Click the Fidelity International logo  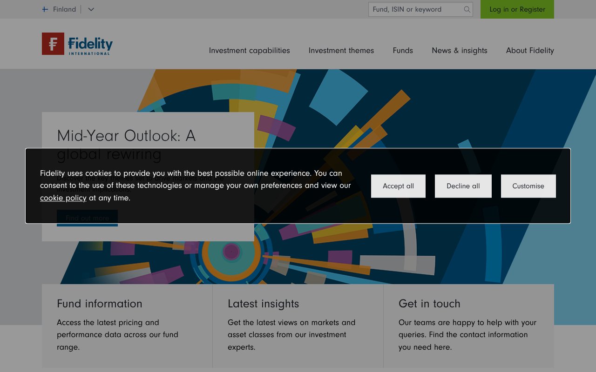pos(76,44)
